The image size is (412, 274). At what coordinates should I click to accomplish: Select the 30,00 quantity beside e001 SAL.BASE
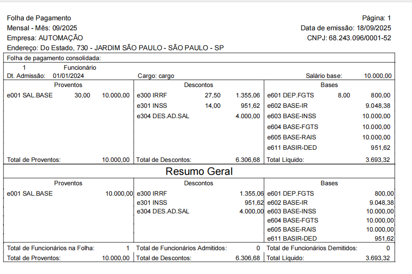click(82, 95)
